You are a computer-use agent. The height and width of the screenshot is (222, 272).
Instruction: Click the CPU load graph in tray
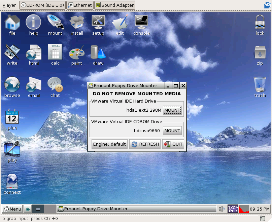coord(244,209)
